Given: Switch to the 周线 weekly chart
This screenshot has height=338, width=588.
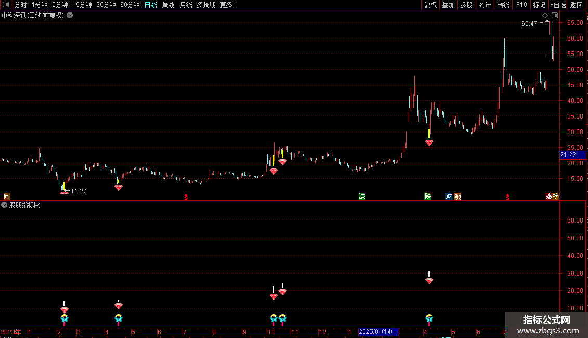Looking at the screenshot, I should (x=169, y=5).
